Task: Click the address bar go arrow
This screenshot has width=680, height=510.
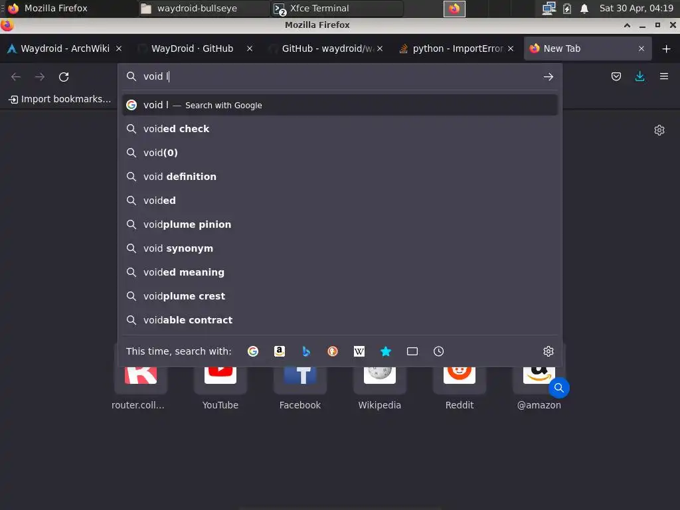Action: (548, 77)
